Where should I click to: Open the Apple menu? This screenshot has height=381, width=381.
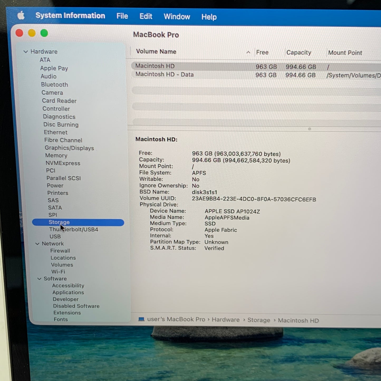tap(21, 16)
